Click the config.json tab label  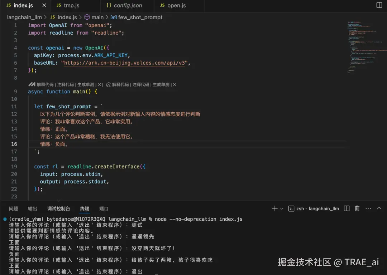pyautogui.click(x=127, y=5)
